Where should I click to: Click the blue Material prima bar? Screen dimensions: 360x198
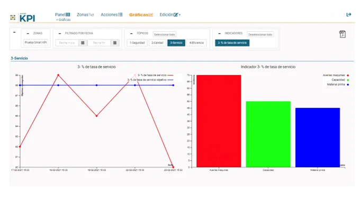318,137
